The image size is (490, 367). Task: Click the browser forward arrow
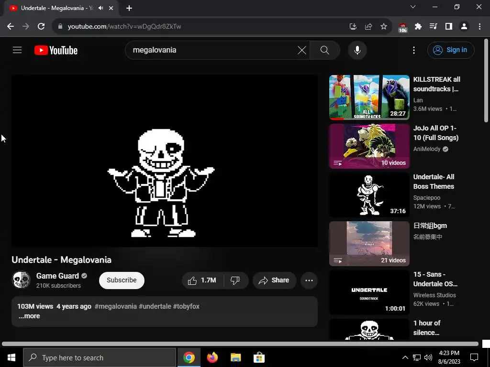[x=26, y=27]
